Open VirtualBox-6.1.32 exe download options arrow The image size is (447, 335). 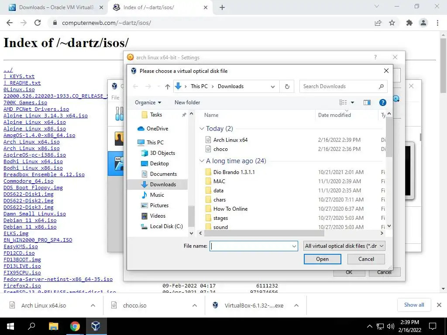tap(296, 305)
